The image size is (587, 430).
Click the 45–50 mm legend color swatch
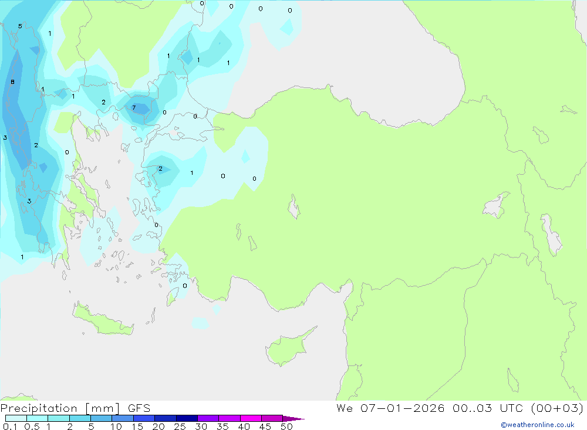(x=272, y=418)
